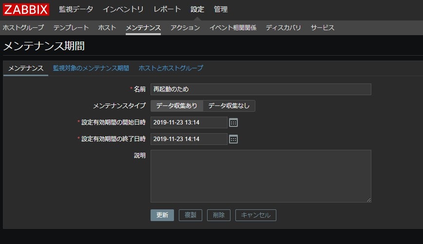423x244 pixels.
Task: Go to ディスカバリ submenu
Action: pyautogui.click(x=283, y=27)
